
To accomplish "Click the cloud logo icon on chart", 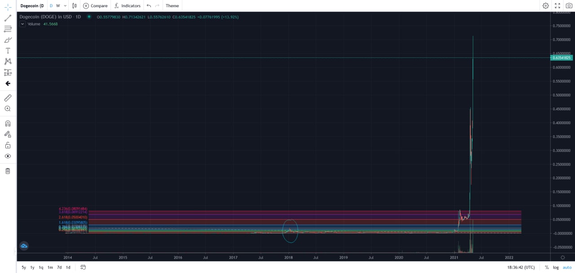I will pos(24,246).
